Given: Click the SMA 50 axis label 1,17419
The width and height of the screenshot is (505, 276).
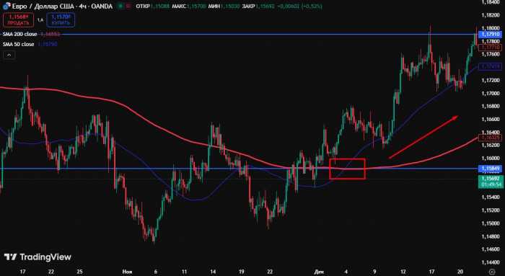Looking at the screenshot, I should tap(490, 66).
